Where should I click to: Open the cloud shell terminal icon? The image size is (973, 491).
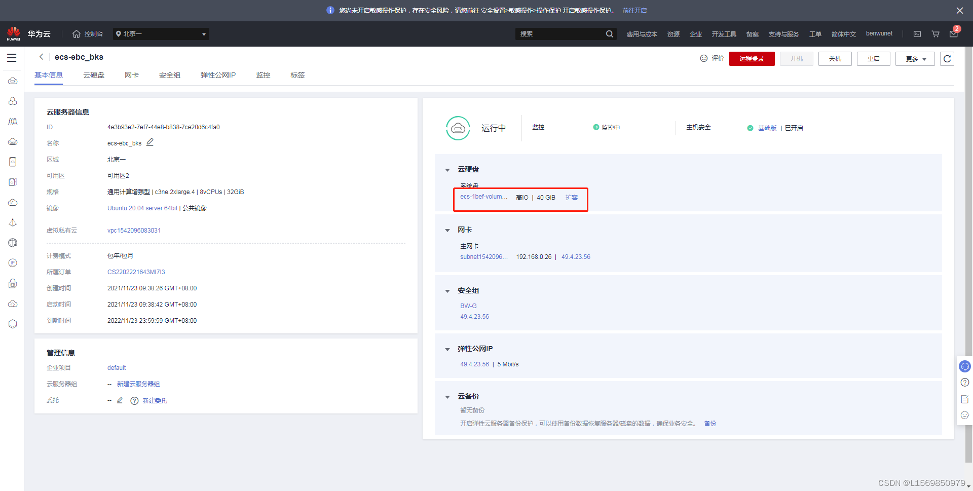(x=917, y=34)
